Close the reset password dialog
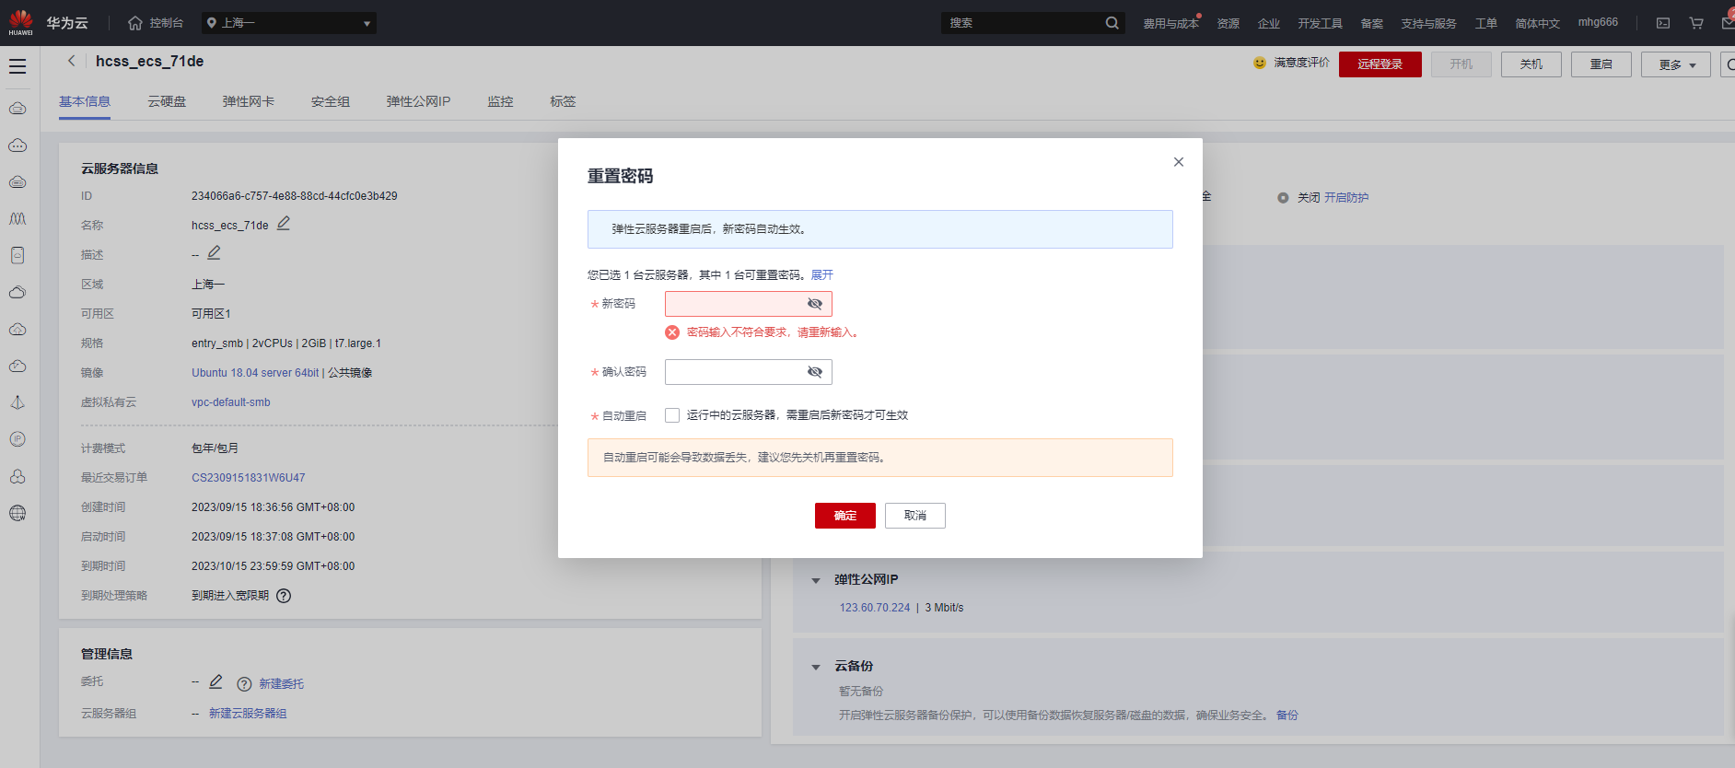Image resolution: width=1735 pixels, height=768 pixels. 1179,162
